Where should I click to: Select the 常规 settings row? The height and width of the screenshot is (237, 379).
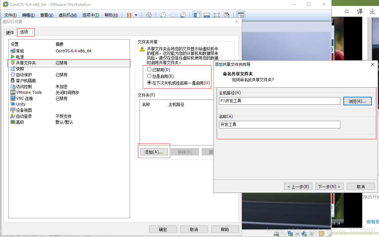tap(69, 51)
